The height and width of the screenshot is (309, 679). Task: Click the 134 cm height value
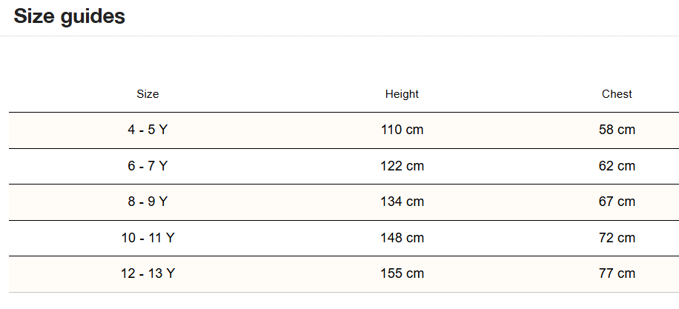(402, 202)
